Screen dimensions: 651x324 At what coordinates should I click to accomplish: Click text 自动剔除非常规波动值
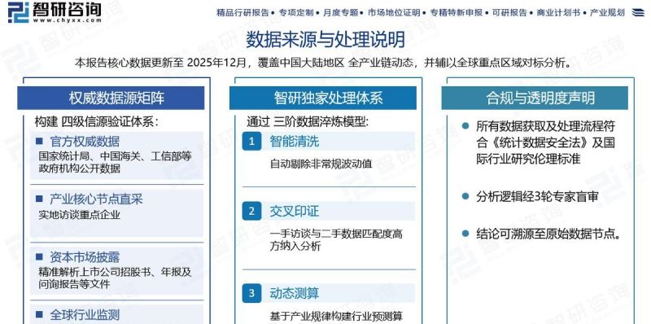321,164
